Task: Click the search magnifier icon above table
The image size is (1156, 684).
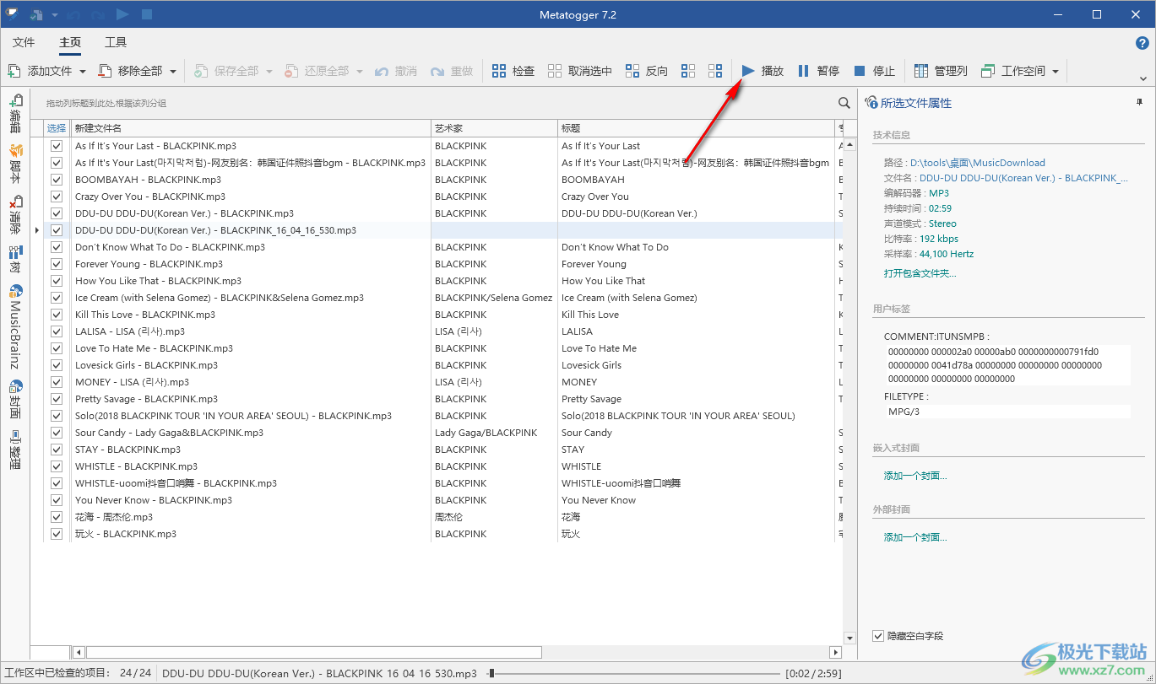Action: 844,103
